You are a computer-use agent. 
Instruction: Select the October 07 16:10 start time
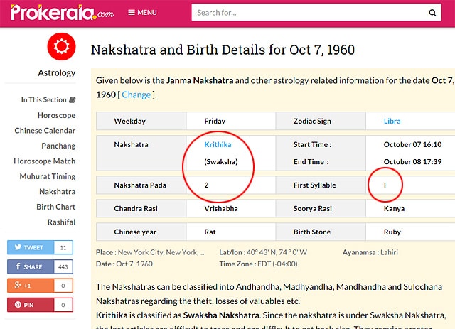pyautogui.click(x=412, y=144)
